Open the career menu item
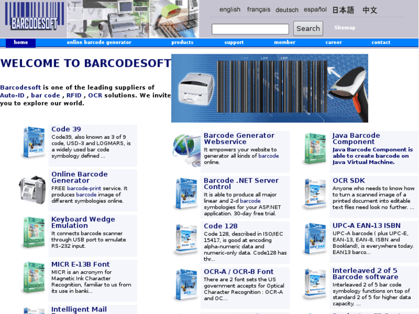The height and width of the screenshot is (314, 419). [x=334, y=42]
